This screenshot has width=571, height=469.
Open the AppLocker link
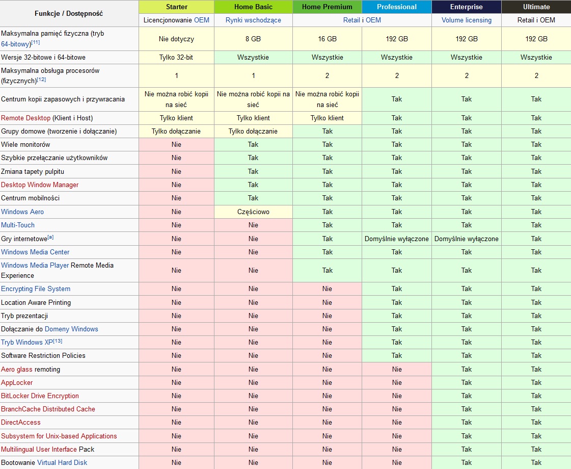(17, 383)
